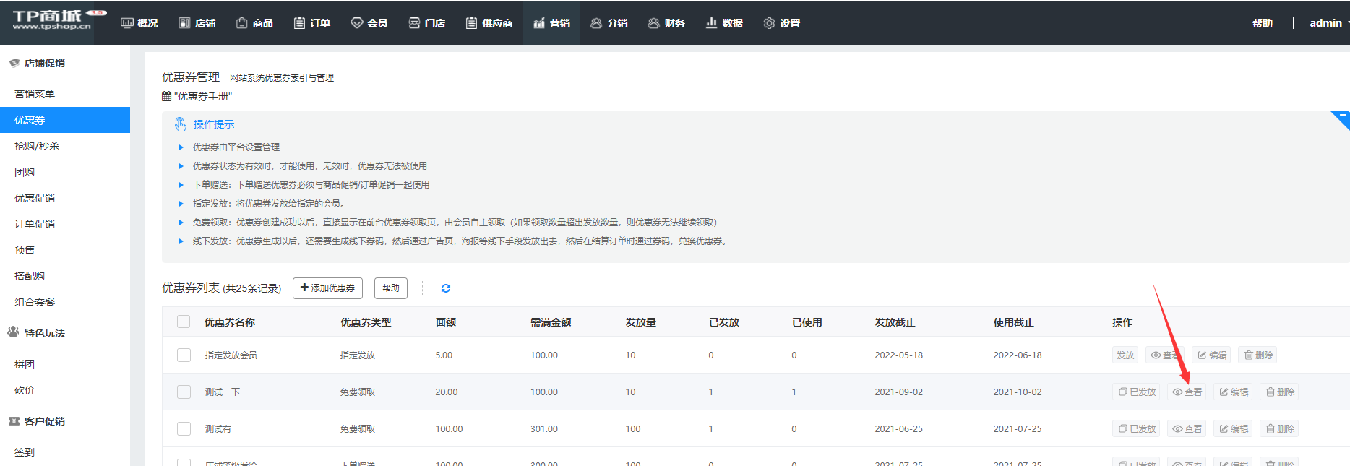Toggle the select-all checkbox in table header
This screenshot has width=1350, height=466.
(184, 322)
